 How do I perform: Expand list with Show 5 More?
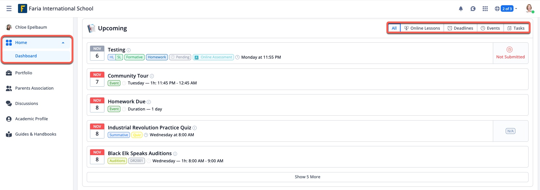[x=307, y=177]
